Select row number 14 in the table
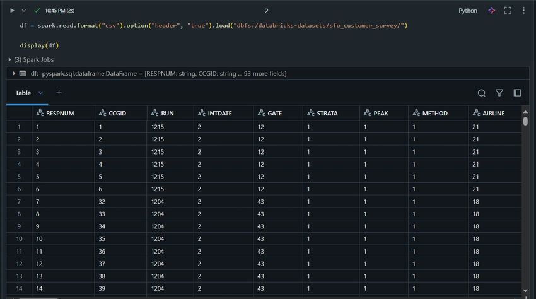Image resolution: width=536 pixels, height=299 pixels. pos(19,288)
